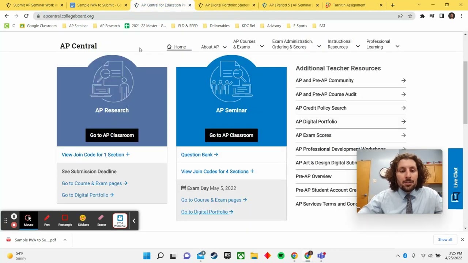This screenshot has width=468, height=263.
Task: Click the page vertical scrollbar
Action: [x=465, y=93]
